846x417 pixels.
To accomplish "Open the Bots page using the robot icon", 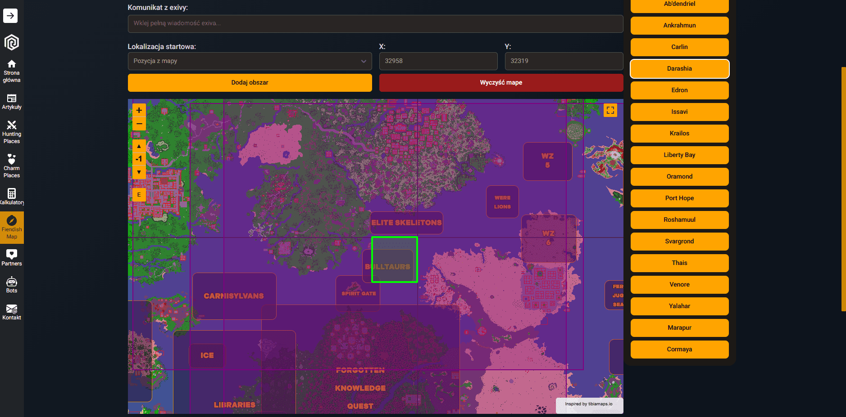I will pyautogui.click(x=12, y=283).
